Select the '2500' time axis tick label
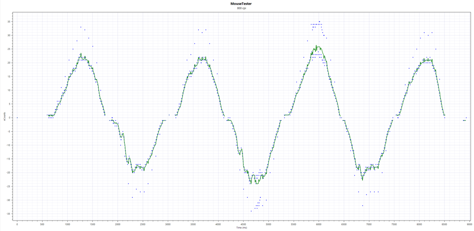This screenshot has width=474, height=231. [x=143, y=224]
